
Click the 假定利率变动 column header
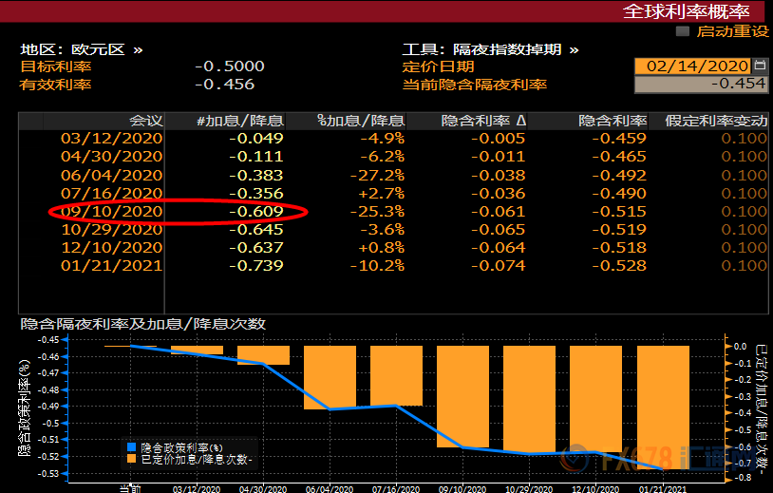click(716, 122)
